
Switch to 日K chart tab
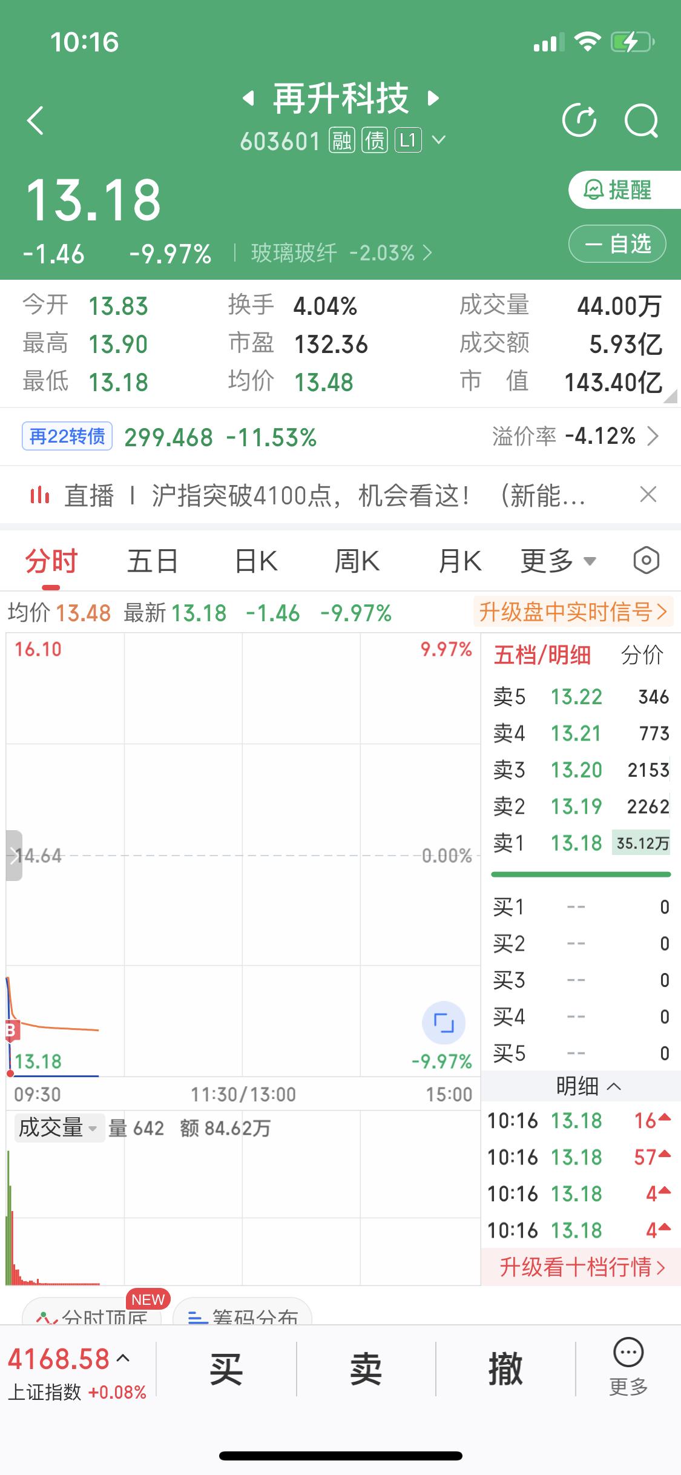[256, 561]
